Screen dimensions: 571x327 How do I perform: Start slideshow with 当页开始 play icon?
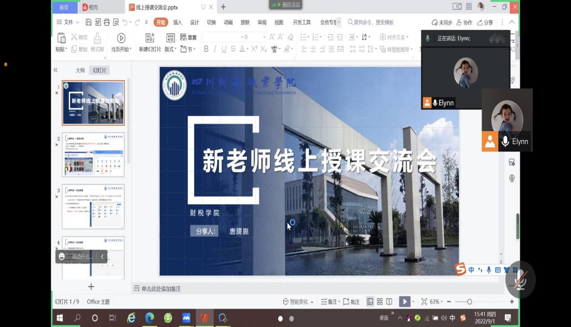[x=121, y=38]
